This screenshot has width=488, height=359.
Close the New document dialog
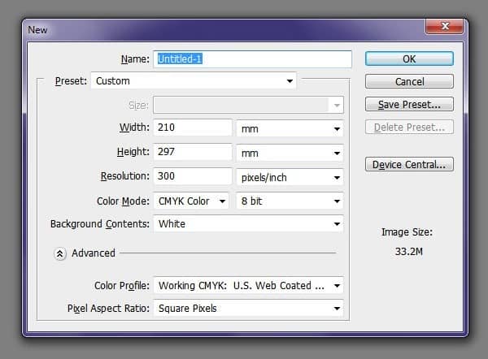[x=444, y=26]
